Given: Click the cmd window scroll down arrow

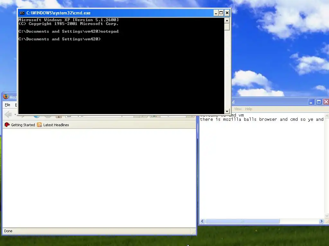Looking at the screenshot, I should (227, 111).
